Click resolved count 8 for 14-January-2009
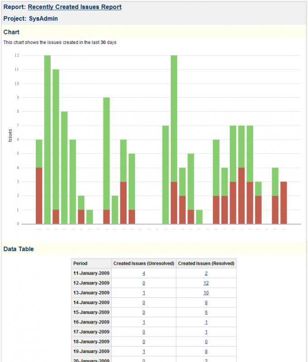This screenshot has height=362, width=308. click(206, 303)
